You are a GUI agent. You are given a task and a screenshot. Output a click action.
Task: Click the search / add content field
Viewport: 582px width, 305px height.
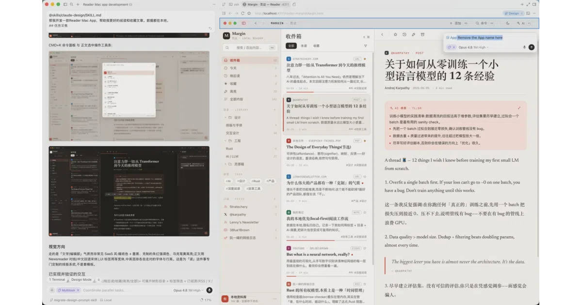click(x=250, y=47)
